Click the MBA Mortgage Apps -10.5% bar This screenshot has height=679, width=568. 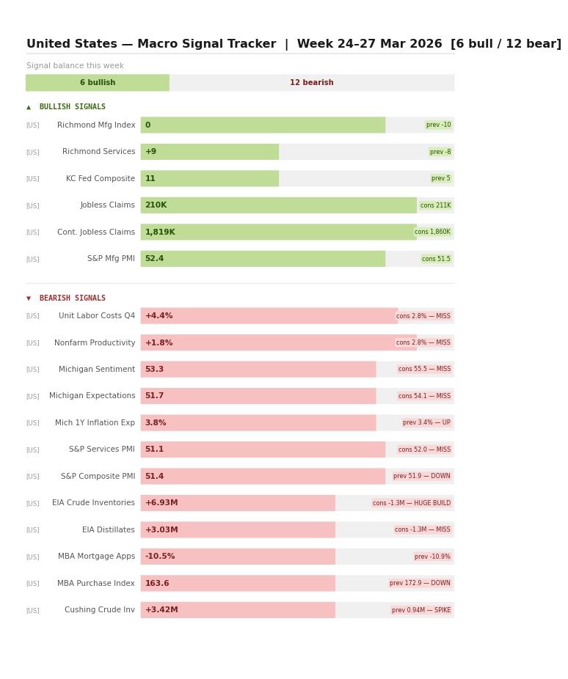coord(238,557)
